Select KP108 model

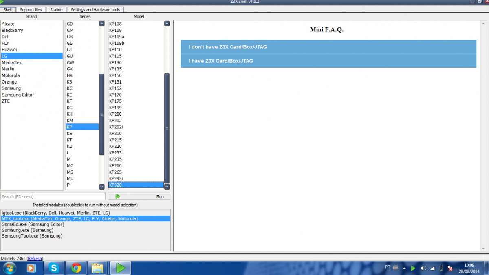[136, 24]
